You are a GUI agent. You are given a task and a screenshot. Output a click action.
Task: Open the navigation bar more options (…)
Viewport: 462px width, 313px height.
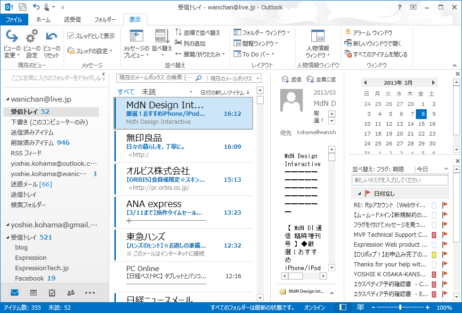(90, 292)
